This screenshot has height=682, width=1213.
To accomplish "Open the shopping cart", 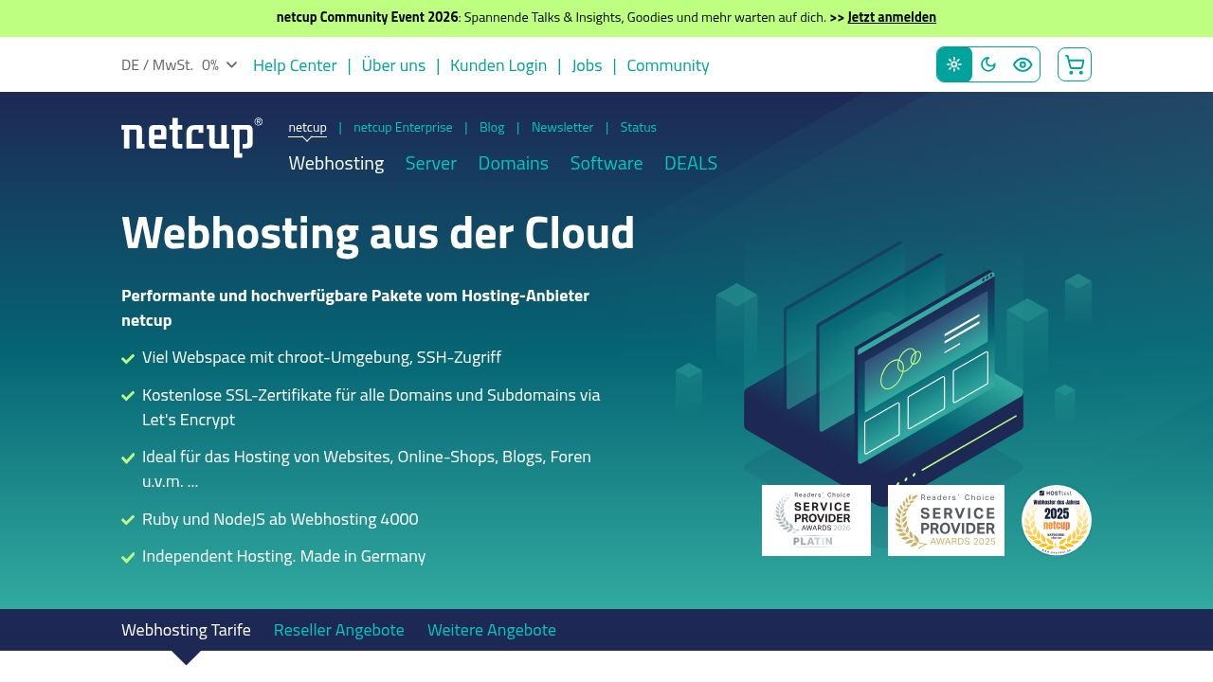I will 1075,64.
